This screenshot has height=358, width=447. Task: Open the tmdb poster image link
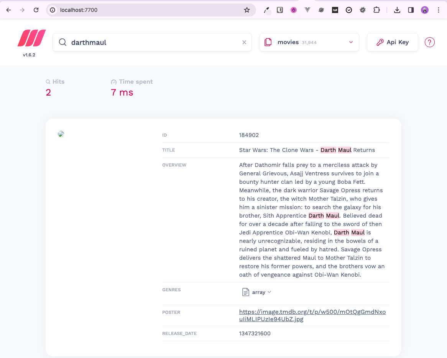[312, 315]
